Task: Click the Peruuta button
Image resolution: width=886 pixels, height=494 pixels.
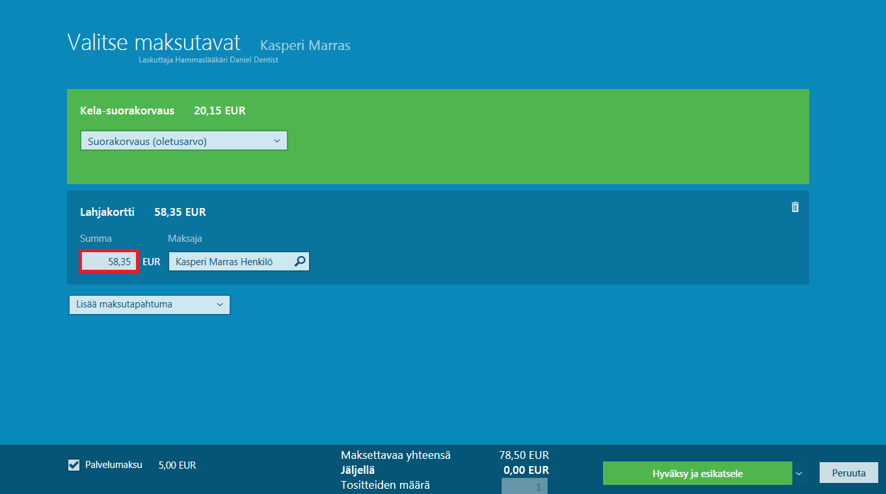Action: click(849, 473)
